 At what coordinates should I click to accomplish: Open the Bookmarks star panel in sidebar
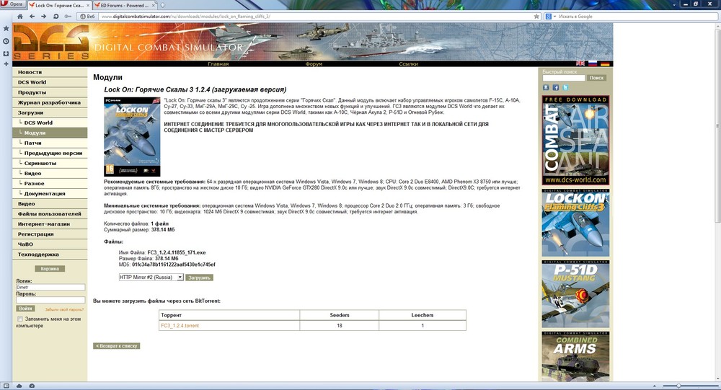pos(6,29)
